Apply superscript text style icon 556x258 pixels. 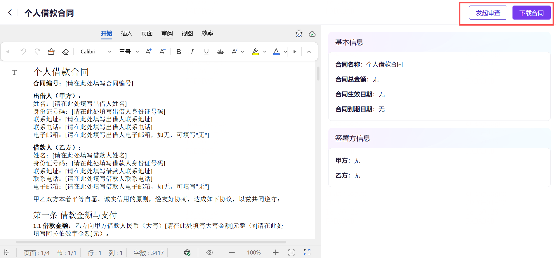click(234, 52)
